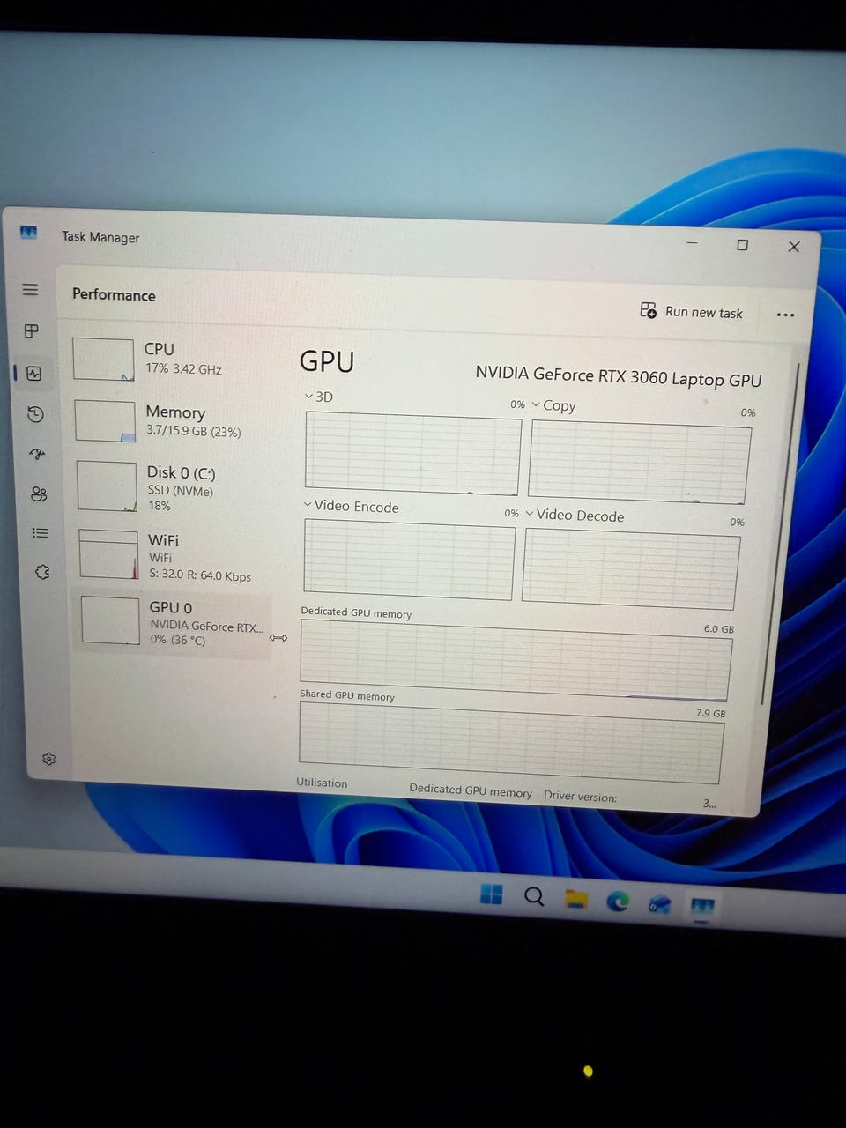The height and width of the screenshot is (1128, 846).
Task: Click the Performance page heading
Action: pos(114,294)
